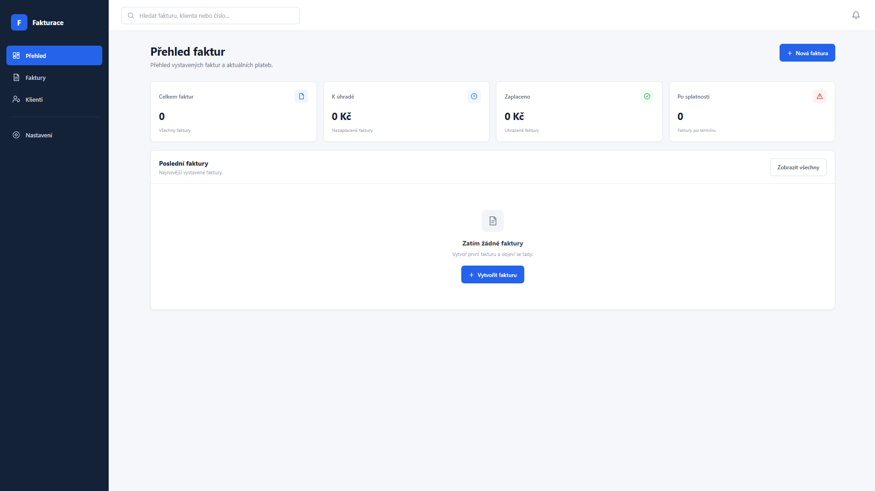The image size is (875, 491).
Task: Click the Vytvořit fakturu button
Action: 493,275
